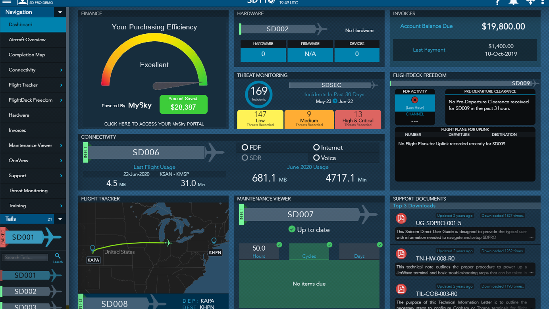Click the MySky portal access link
Viewport: 549px width, 309px height.
tap(154, 124)
